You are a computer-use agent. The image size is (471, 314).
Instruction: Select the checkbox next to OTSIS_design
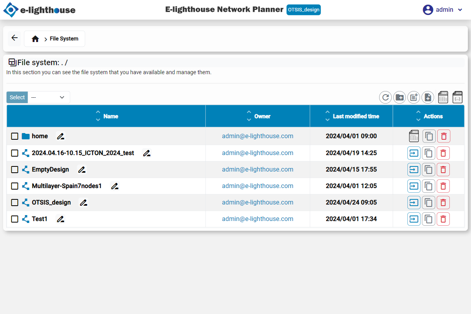point(15,202)
